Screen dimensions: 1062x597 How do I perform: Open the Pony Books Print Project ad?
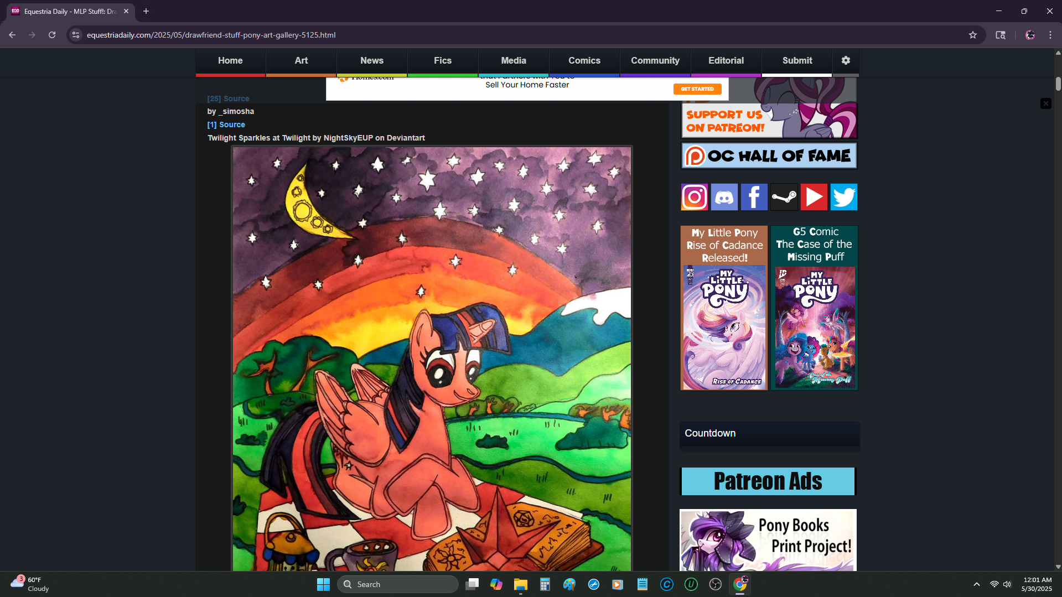point(768,540)
